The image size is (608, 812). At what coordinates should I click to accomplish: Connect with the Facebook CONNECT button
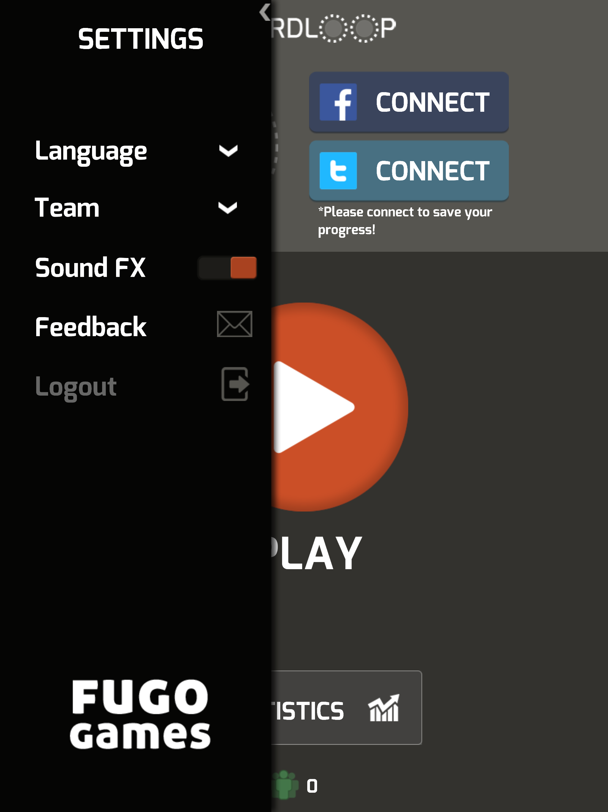[x=408, y=102]
